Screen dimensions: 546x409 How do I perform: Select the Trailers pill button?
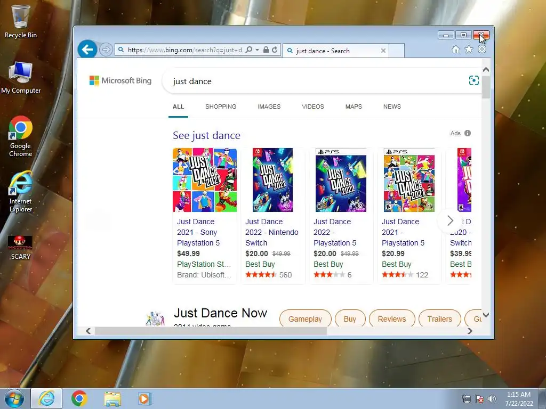(439, 318)
